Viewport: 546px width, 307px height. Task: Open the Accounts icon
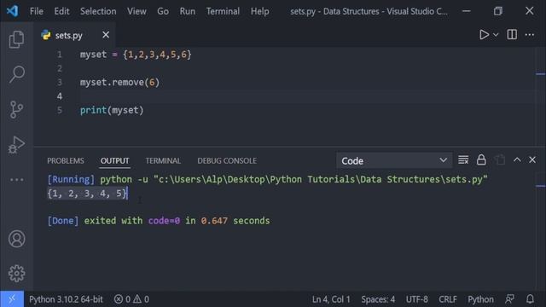click(x=16, y=239)
